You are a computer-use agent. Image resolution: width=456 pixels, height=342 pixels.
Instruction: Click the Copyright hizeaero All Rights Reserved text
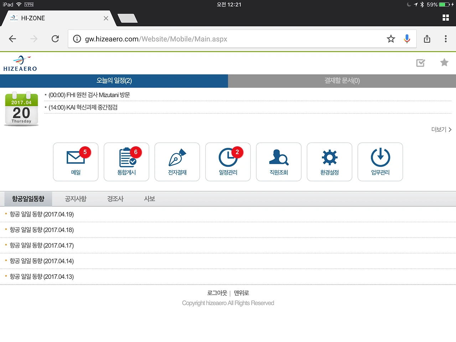(228, 303)
